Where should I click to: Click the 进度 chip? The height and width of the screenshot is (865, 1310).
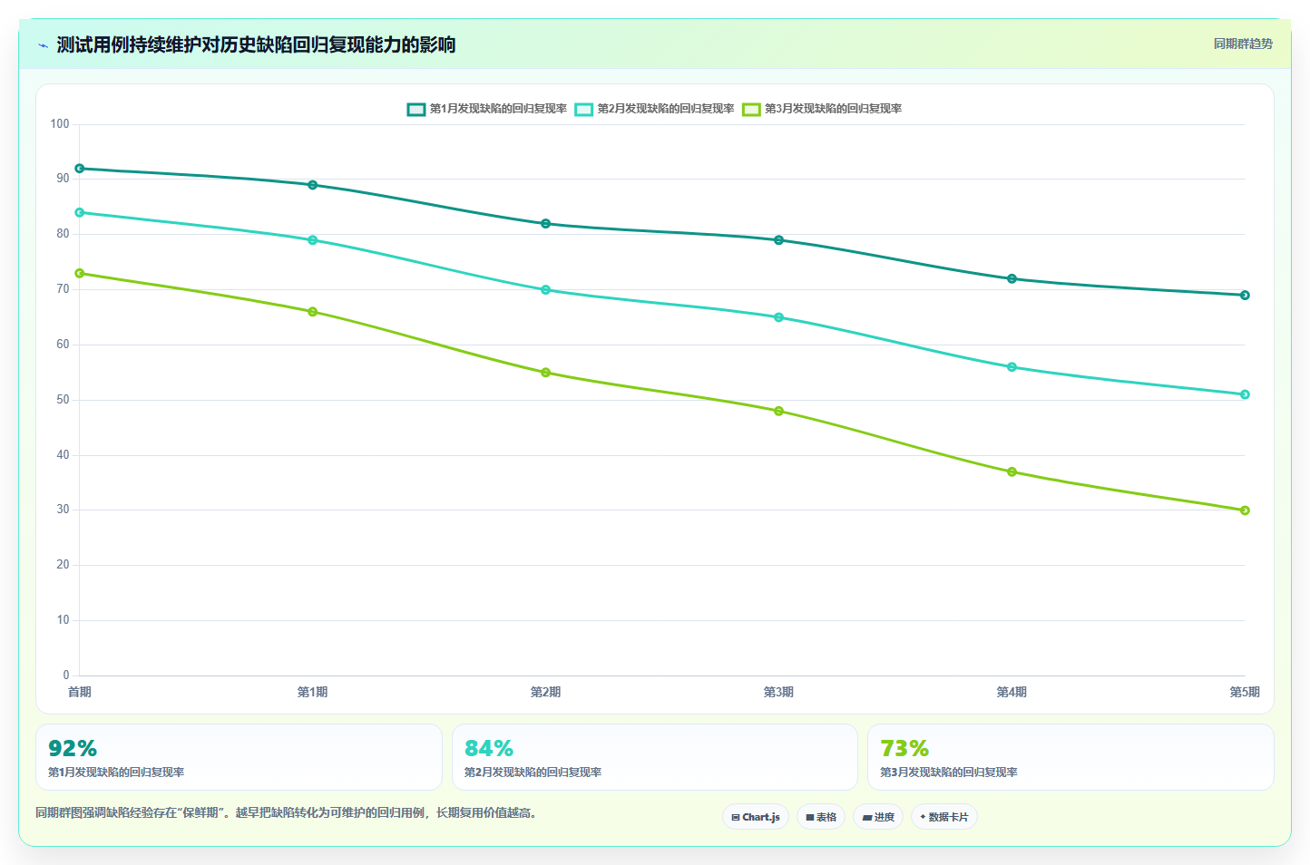878,817
